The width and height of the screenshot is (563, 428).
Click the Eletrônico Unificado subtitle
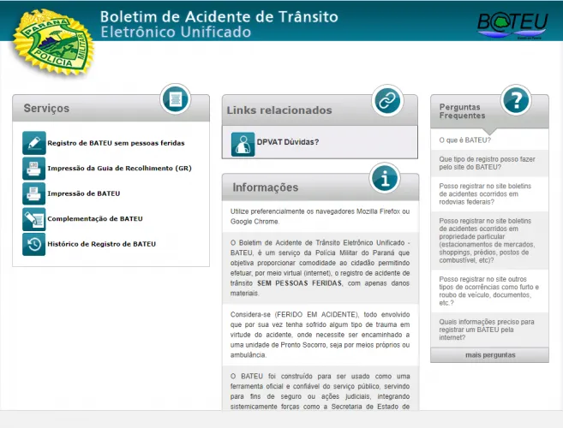[x=176, y=33]
